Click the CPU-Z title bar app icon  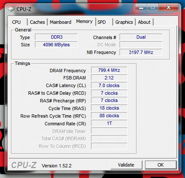point(11,9)
